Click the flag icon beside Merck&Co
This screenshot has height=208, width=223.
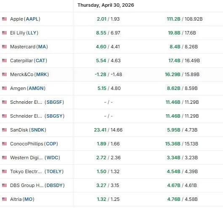(4, 74)
